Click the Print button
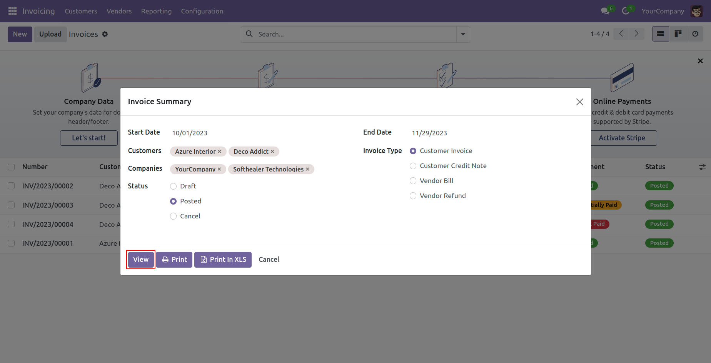 174,260
